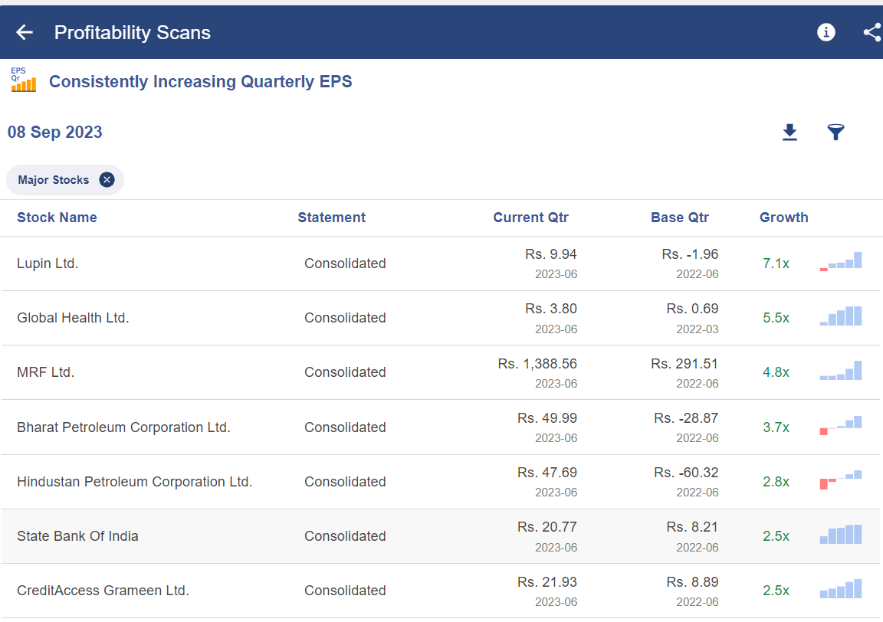Click Global Health base Rs. 0.69
Screen dimensions: 883x622
692,309
